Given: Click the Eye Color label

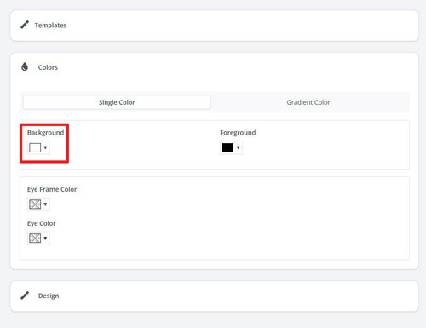Looking at the screenshot, I should (x=42, y=223).
